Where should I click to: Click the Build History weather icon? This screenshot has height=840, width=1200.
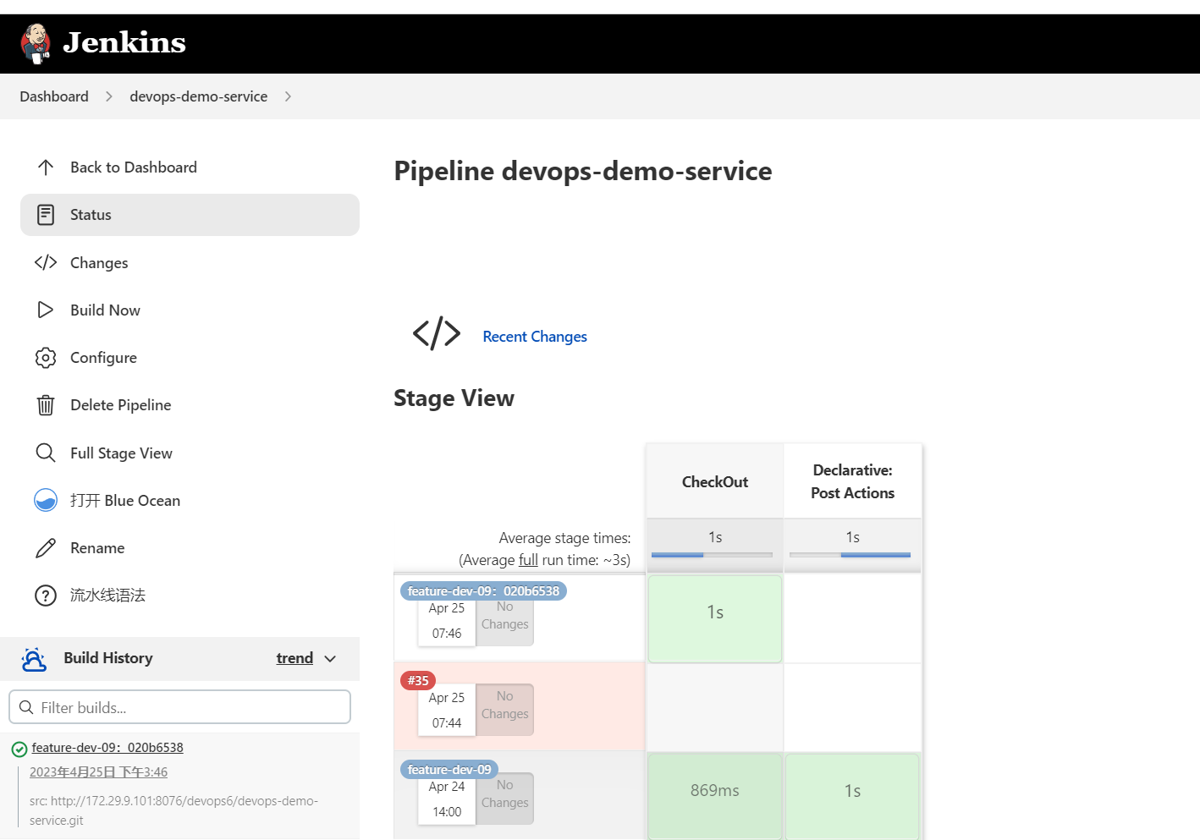point(34,659)
